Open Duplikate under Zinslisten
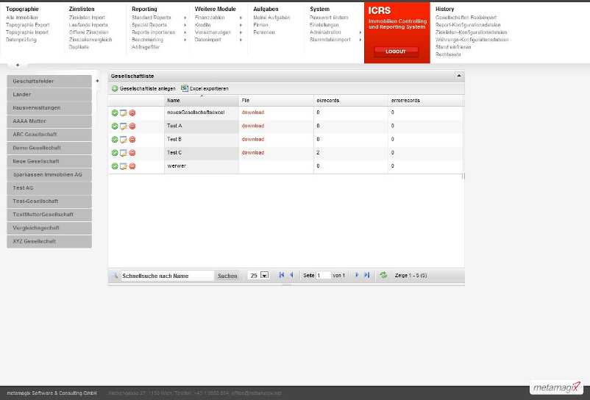The width and height of the screenshot is (590, 400). (79, 47)
